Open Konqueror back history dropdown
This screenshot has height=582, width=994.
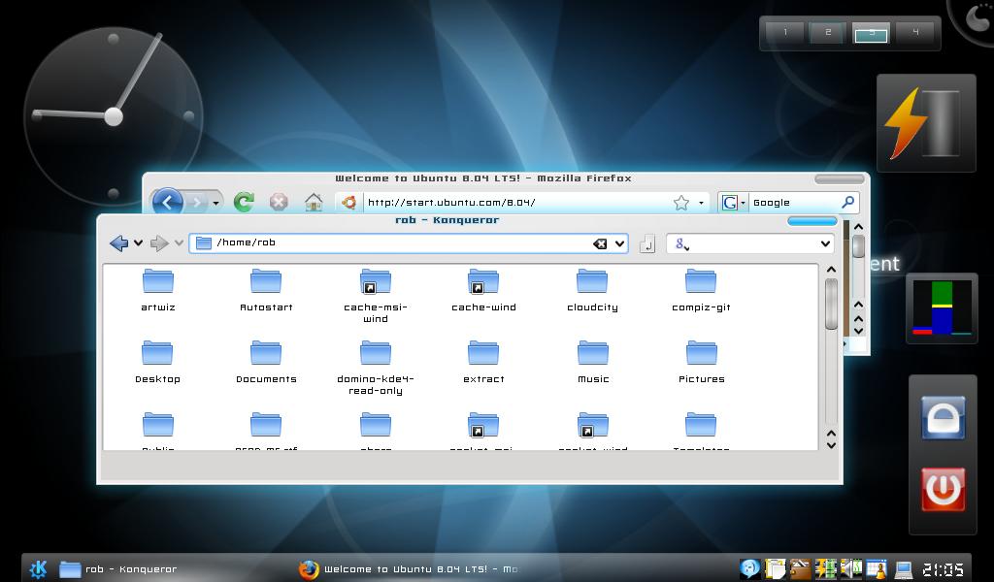pos(138,243)
